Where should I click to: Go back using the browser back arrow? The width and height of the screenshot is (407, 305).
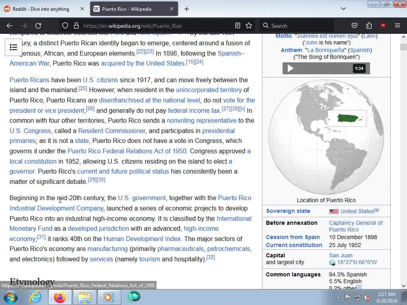(10, 26)
